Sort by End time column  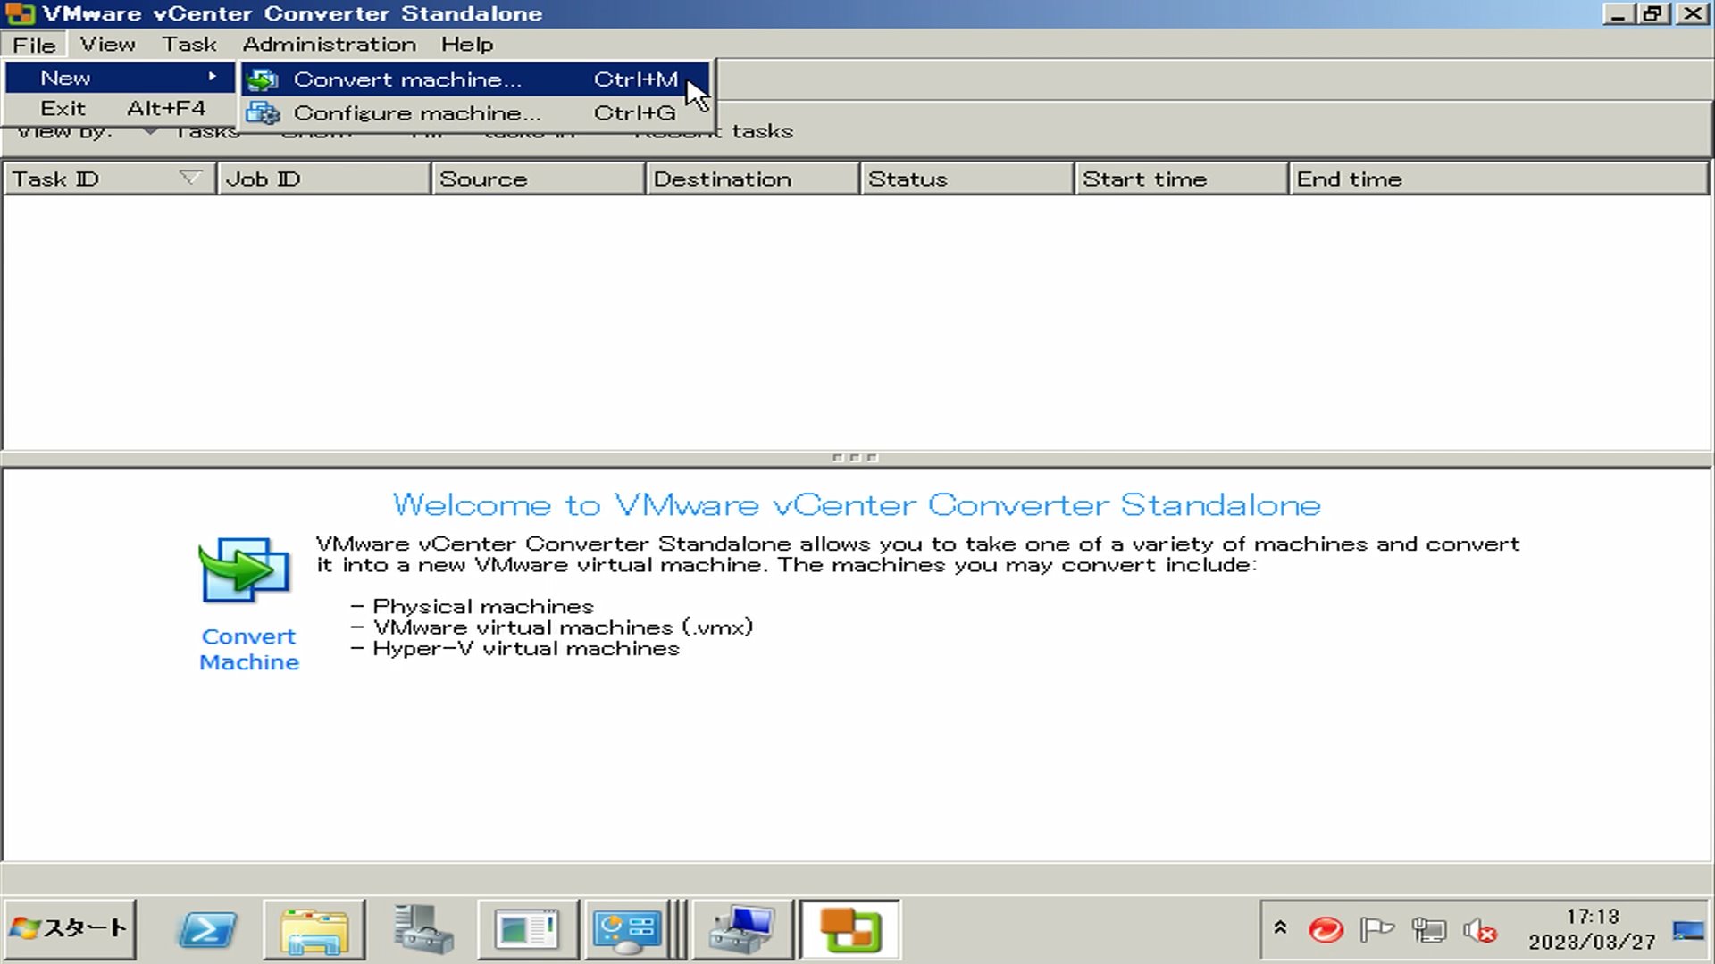pos(1499,179)
